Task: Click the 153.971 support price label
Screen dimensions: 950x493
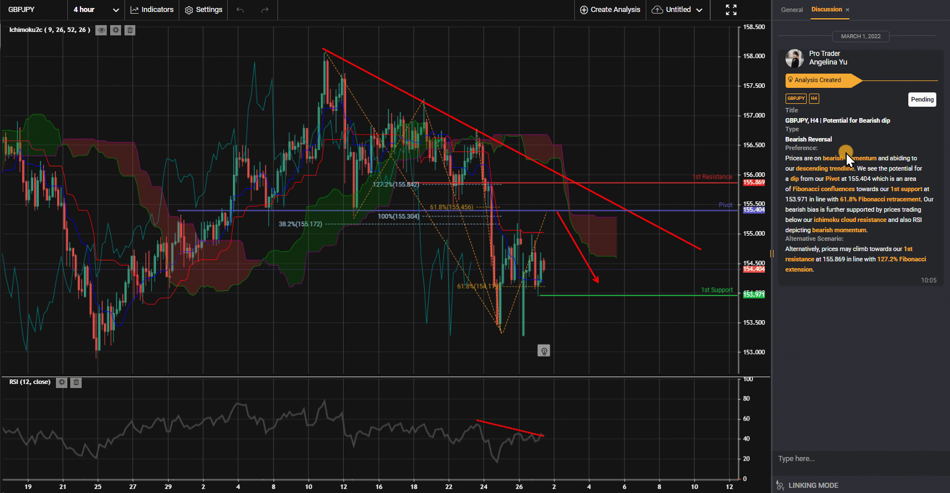Action: [x=754, y=294]
